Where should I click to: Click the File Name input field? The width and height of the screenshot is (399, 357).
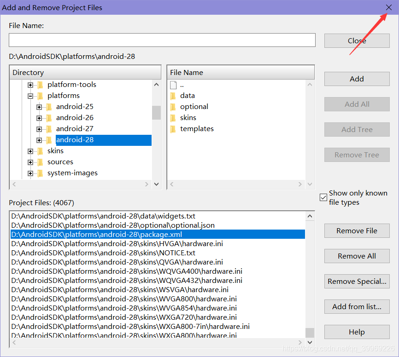click(162, 40)
